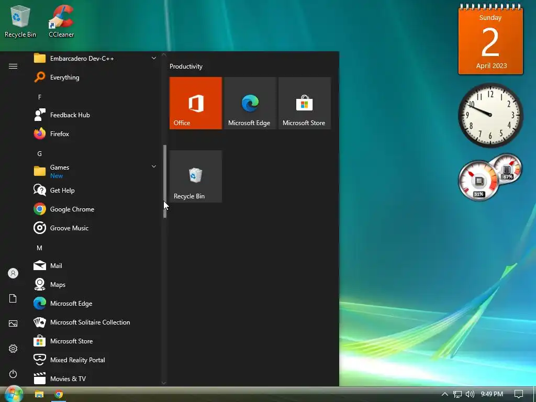Expand the Embarcadero Dev-C++ folder
This screenshot has width=536, height=402.
point(95,59)
